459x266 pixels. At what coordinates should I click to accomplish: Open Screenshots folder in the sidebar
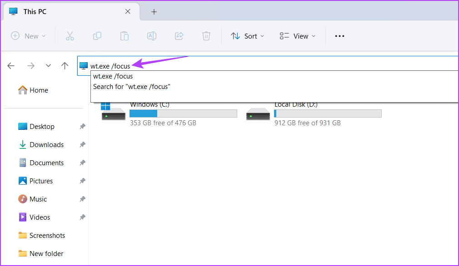tap(41, 235)
